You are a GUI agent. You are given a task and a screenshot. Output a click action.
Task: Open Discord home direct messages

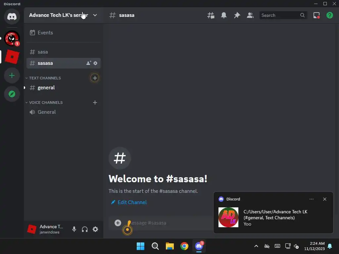[12, 17]
